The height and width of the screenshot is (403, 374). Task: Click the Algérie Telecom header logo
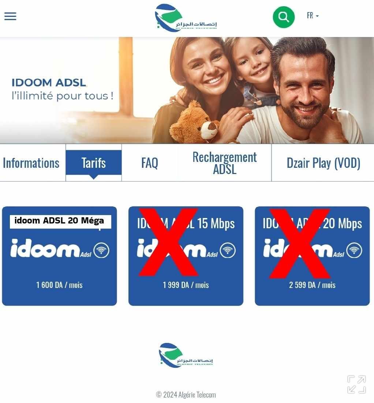click(186, 18)
